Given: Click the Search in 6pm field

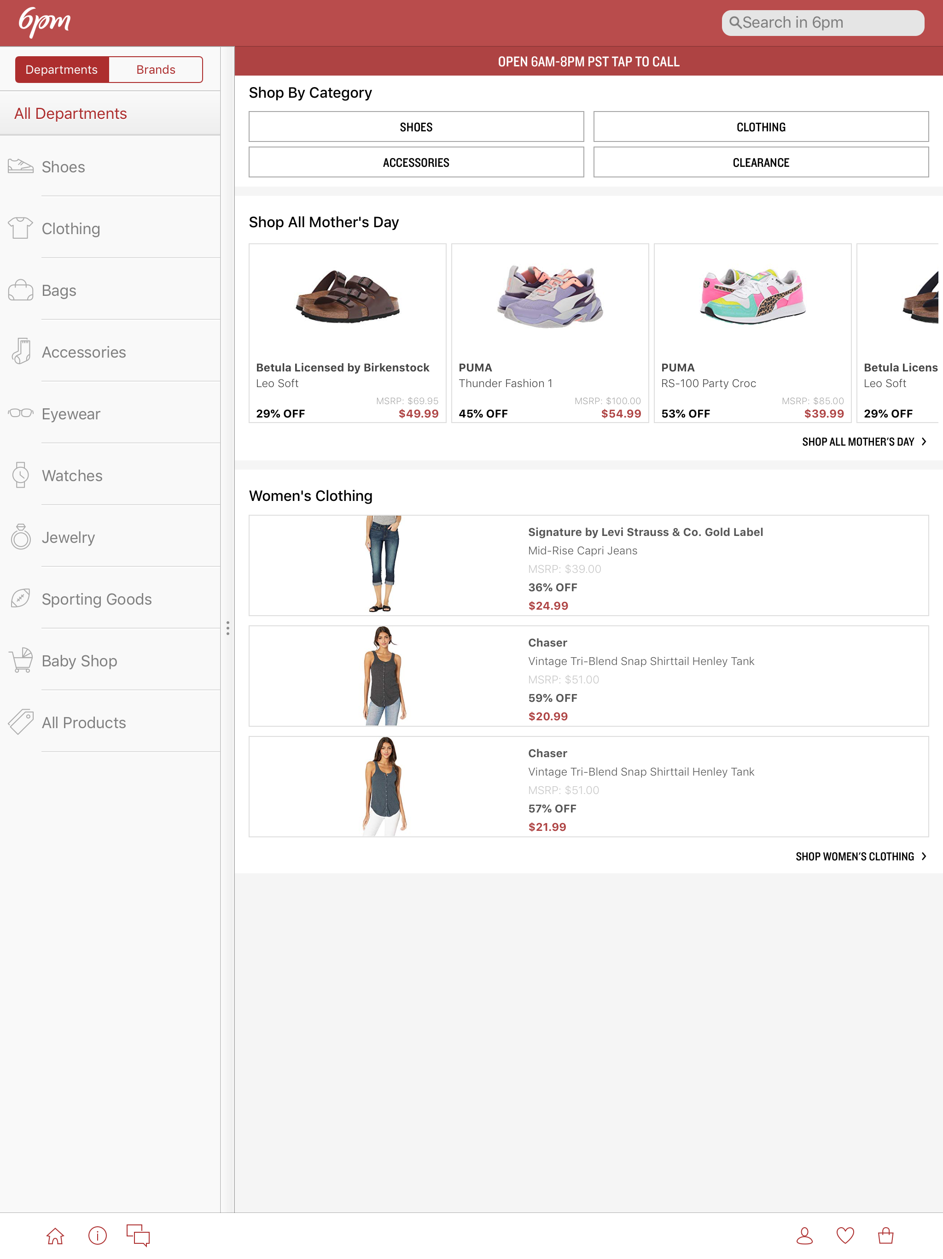Looking at the screenshot, I should (822, 23).
